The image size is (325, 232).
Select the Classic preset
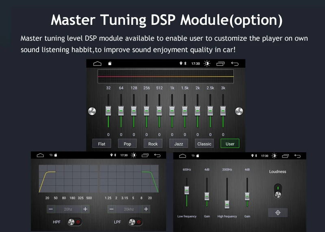[204, 144]
